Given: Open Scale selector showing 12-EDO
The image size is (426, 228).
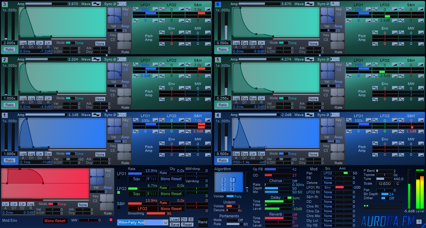Looking at the screenshot, I should [384, 183].
